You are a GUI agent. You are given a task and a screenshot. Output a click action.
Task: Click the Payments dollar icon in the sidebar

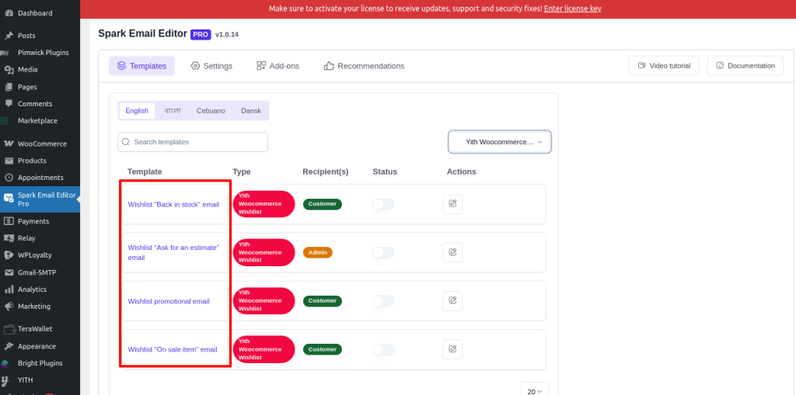9,221
